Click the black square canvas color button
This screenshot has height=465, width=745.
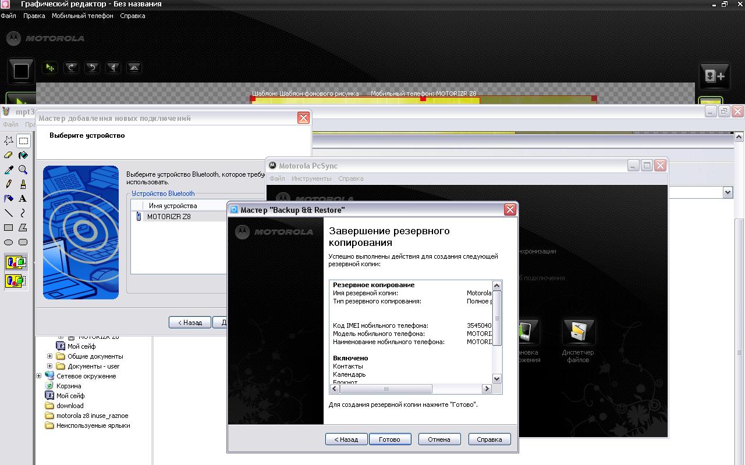point(21,71)
